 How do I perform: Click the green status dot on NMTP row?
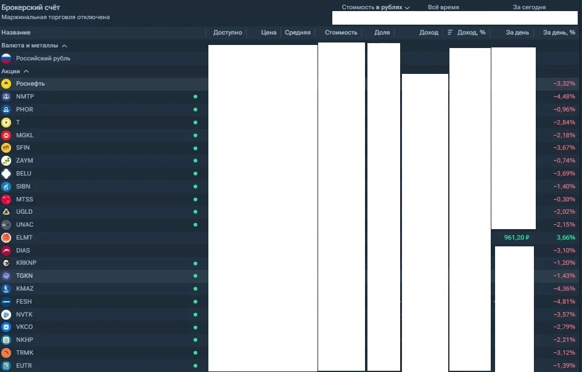tap(195, 97)
